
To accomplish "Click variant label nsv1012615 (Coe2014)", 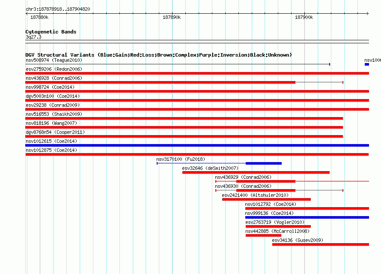I will click(51, 141).
